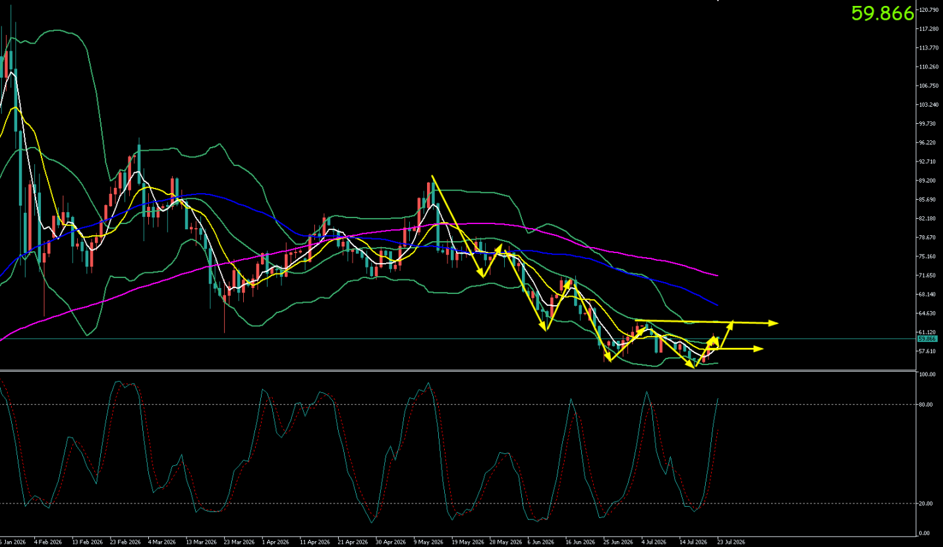Click the 82.180 price axis label
The height and width of the screenshot is (547, 943).
928,218
